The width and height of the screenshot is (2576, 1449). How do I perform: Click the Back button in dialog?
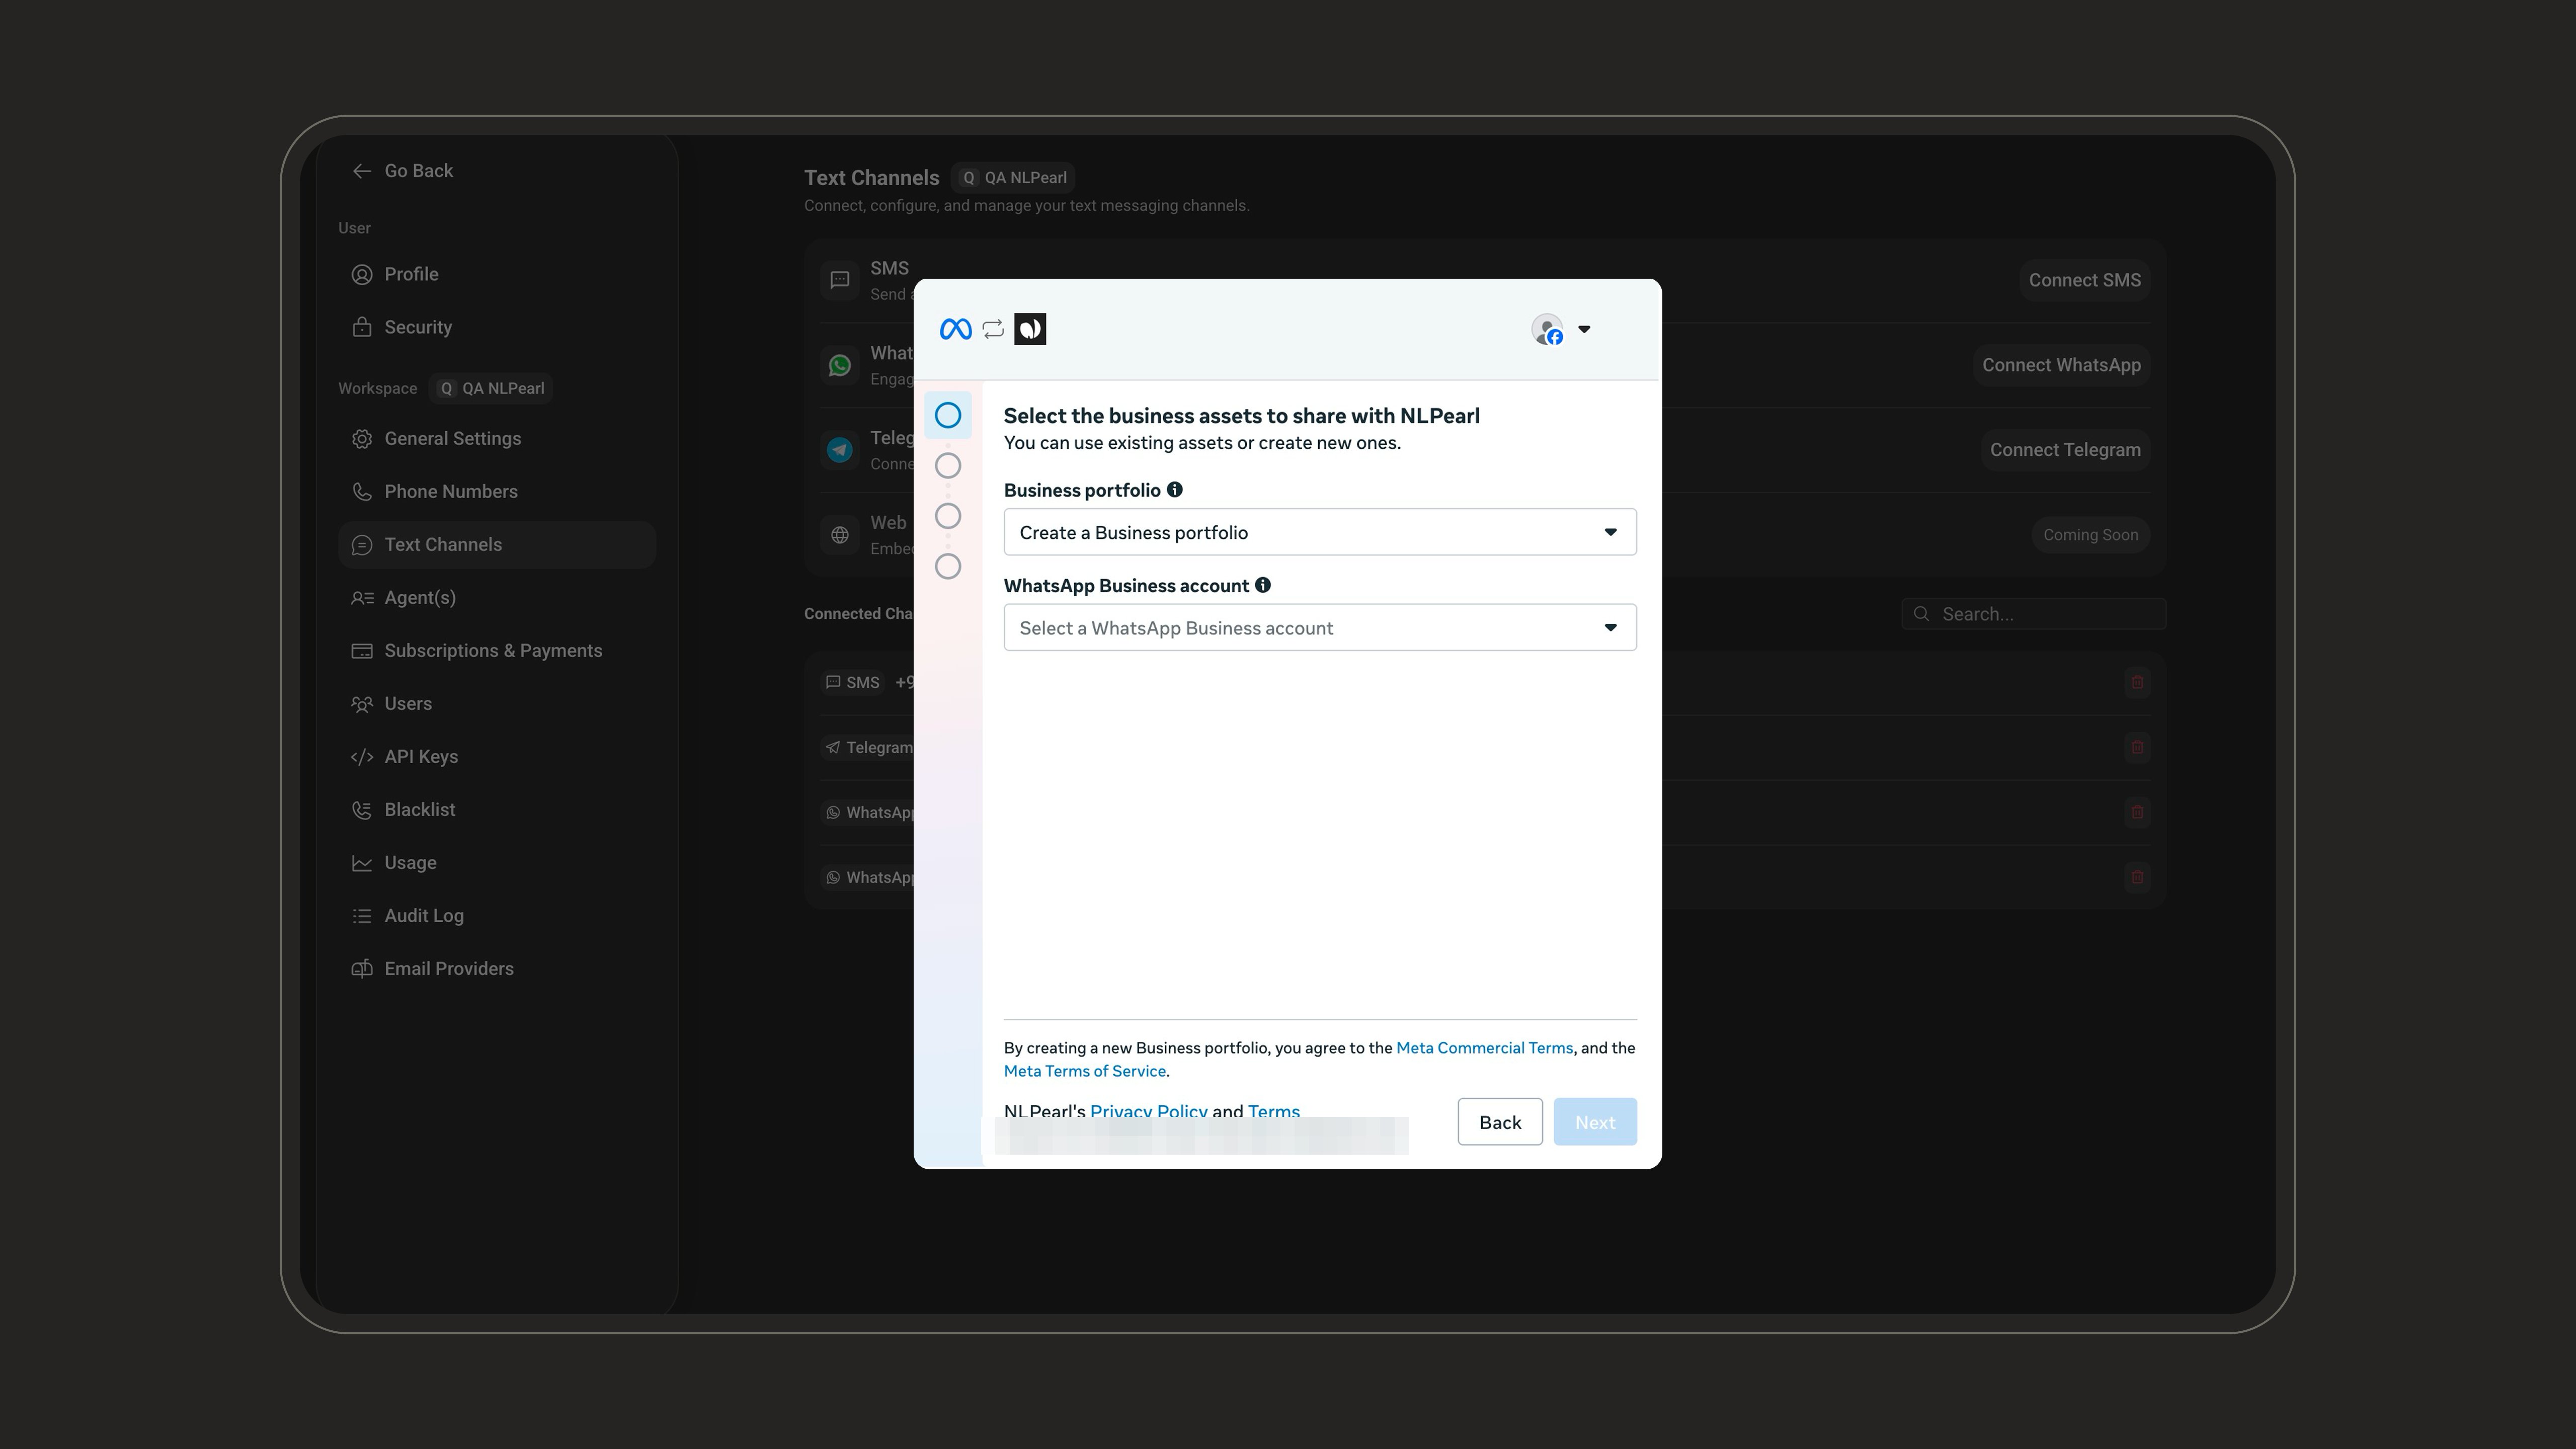pyautogui.click(x=1500, y=1122)
